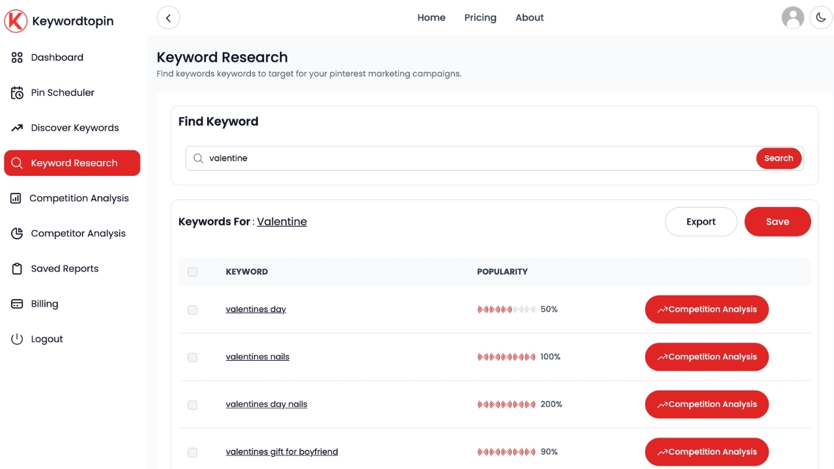Click the popularity meter showing 50%
Image resolution: width=834 pixels, height=469 pixels.
pos(506,309)
